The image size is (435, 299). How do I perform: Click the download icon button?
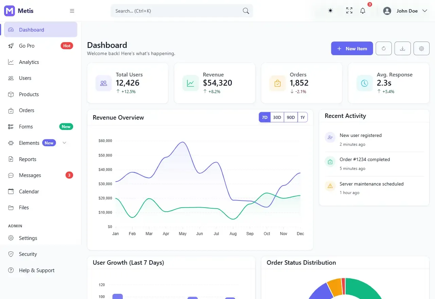pyautogui.click(x=403, y=49)
